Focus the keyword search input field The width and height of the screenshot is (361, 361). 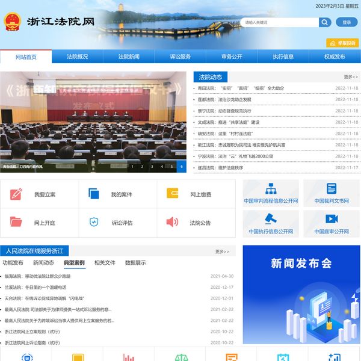[x=279, y=22]
